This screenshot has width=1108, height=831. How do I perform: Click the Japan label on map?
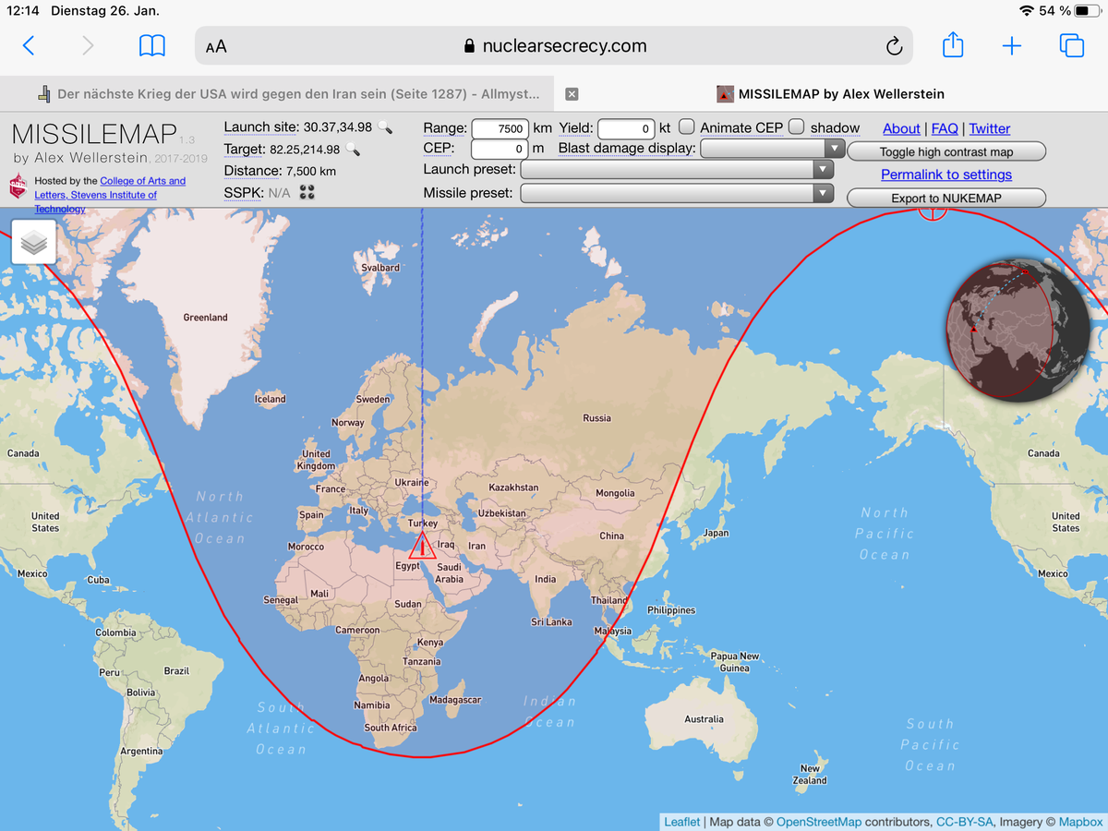coord(716,533)
